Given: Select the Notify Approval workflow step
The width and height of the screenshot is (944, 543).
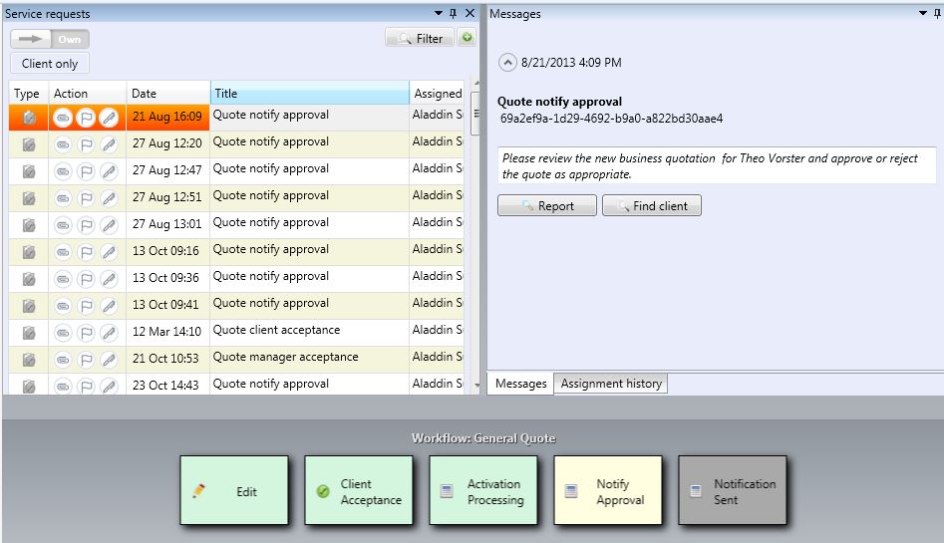Looking at the screenshot, I should point(608,491).
